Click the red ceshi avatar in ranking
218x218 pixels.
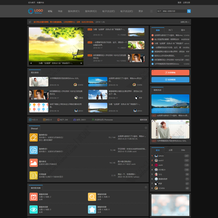click(x=156, y=165)
